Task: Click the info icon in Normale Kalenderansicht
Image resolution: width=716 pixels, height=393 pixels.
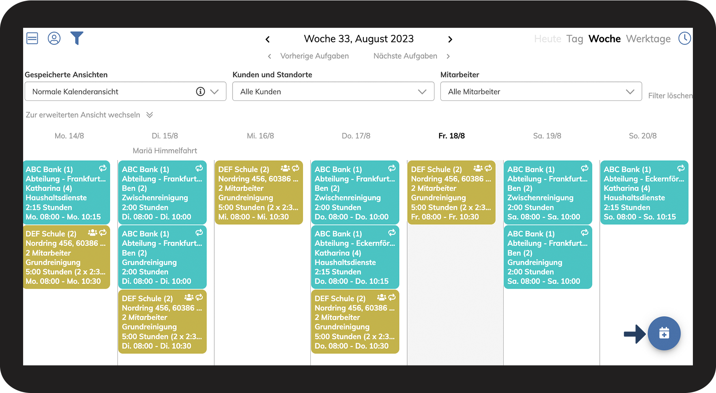Action: (x=200, y=91)
